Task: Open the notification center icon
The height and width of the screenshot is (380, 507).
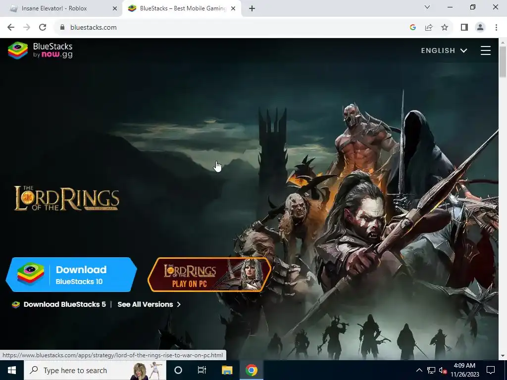Action: pos(491,370)
